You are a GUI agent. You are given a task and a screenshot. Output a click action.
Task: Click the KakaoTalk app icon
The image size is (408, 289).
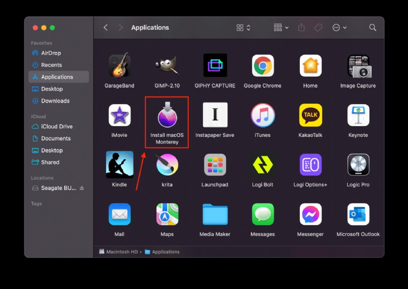tap(310, 115)
